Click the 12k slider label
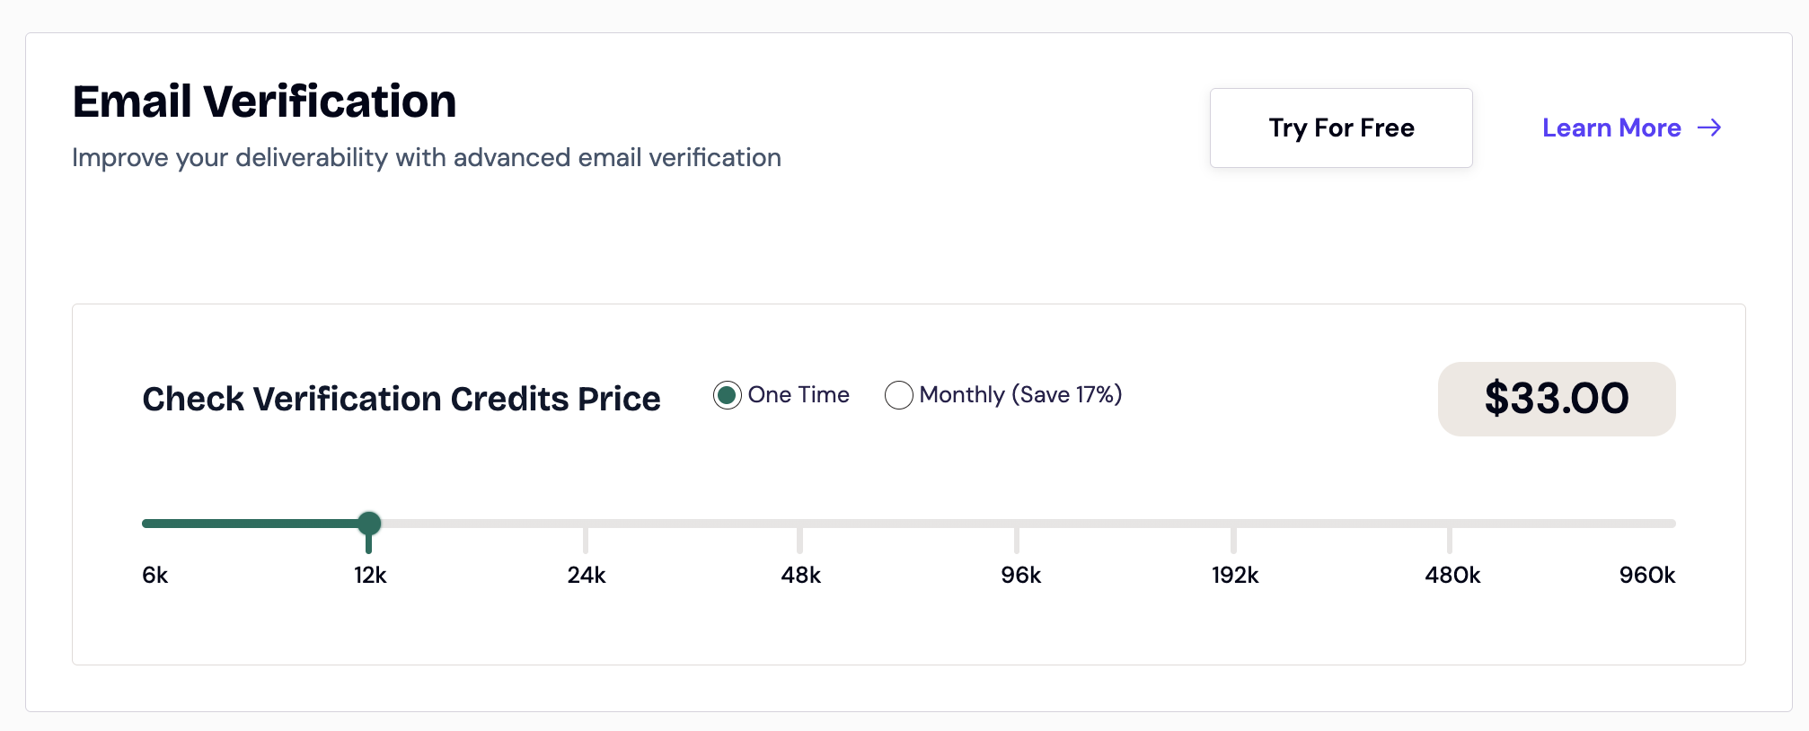The height and width of the screenshot is (731, 1809). [369, 575]
